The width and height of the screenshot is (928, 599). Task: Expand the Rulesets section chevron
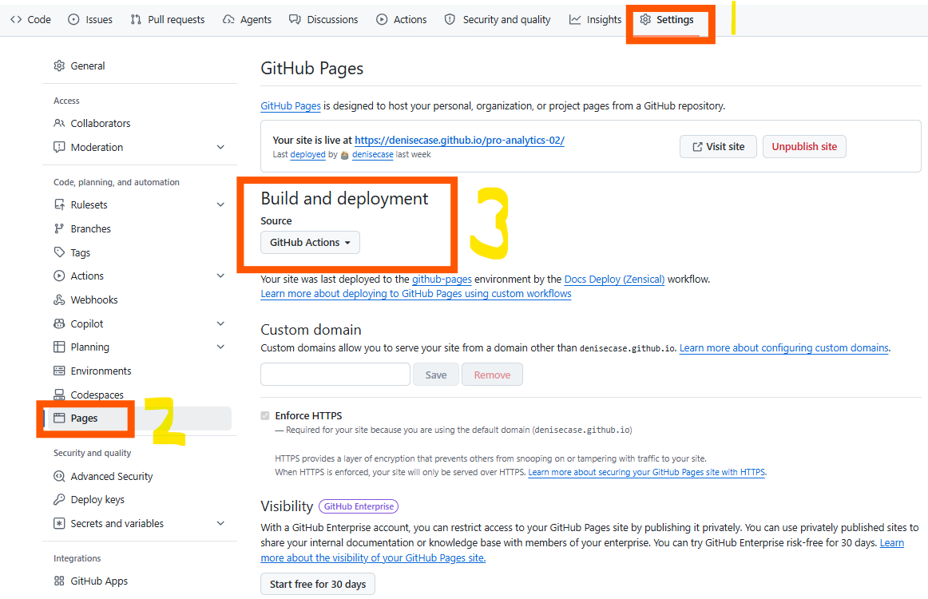(x=220, y=204)
